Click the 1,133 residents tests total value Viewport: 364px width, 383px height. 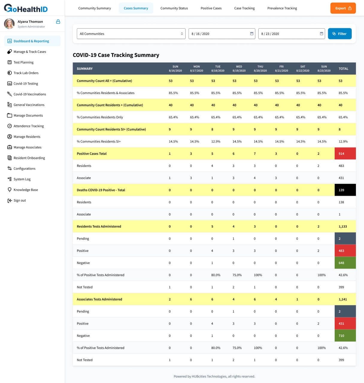[x=343, y=226]
